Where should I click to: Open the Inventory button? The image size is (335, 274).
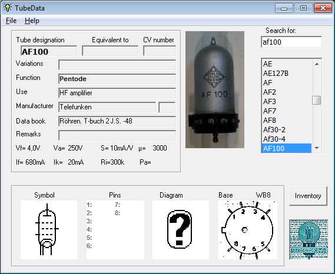pyautogui.click(x=308, y=196)
